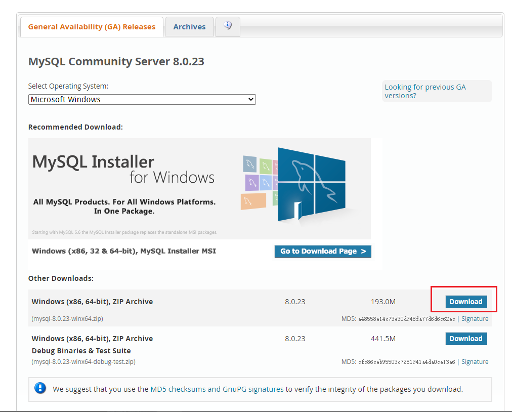This screenshot has width=512, height=412.
Task: Open the info icon tab
Action: pyautogui.click(x=228, y=26)
